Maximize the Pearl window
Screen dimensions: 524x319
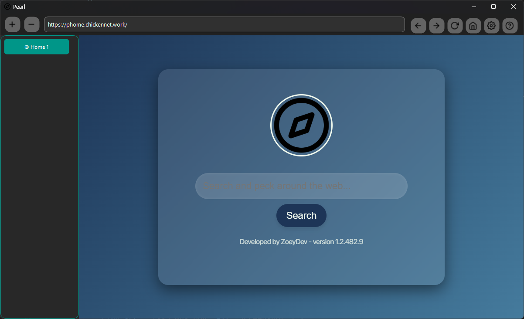coord(493,7)
